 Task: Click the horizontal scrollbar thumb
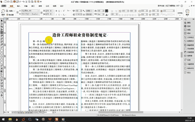(x=121, y=112)
